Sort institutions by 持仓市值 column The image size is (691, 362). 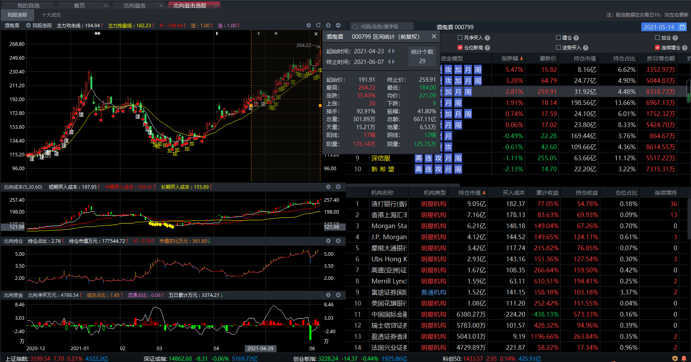tap(472, 193)
